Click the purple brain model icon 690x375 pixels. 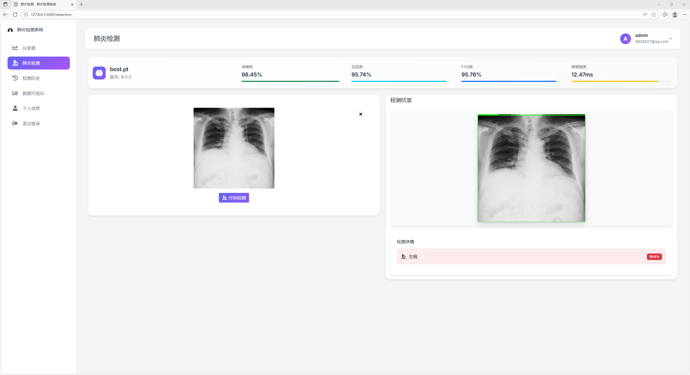point(99,73)
